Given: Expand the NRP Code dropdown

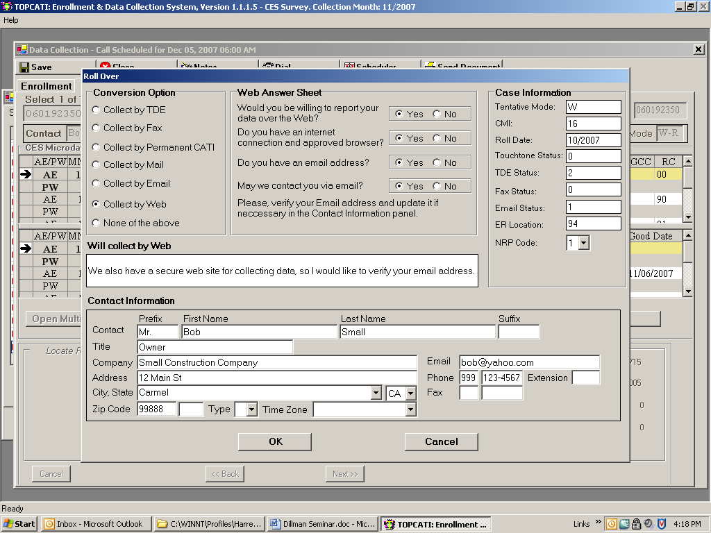Looking at the screenshot, I should [x=583, y=243].
